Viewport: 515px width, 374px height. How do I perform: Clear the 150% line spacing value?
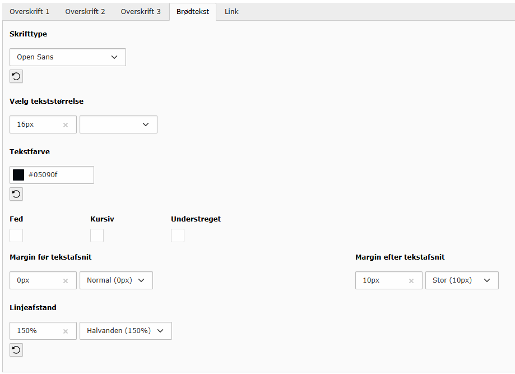[x=66, y=331]
